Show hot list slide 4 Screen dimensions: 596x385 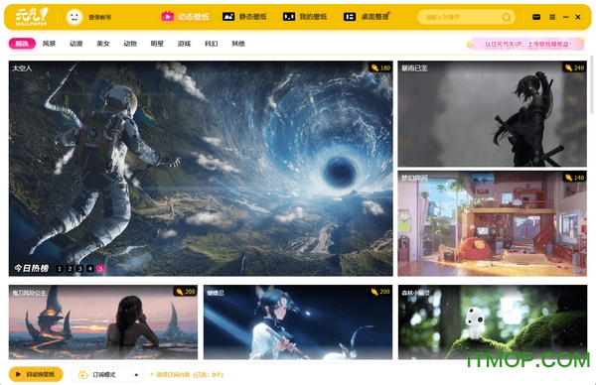point(90,269)
